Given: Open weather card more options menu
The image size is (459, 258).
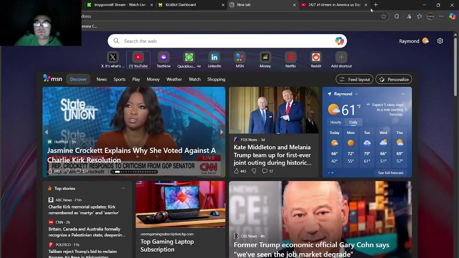Looking at the screenshot, I should click(403, 94).
